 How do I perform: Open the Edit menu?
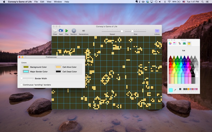point(42,2)
